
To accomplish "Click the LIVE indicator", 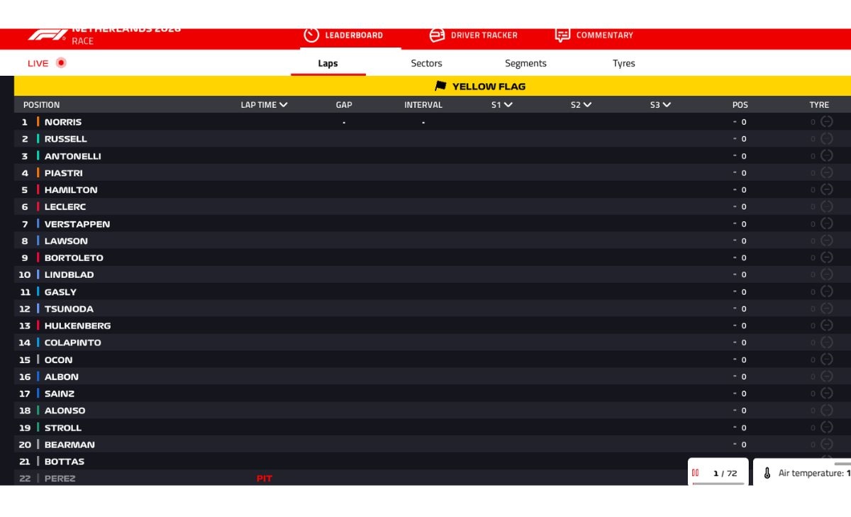I will (38, 63).
